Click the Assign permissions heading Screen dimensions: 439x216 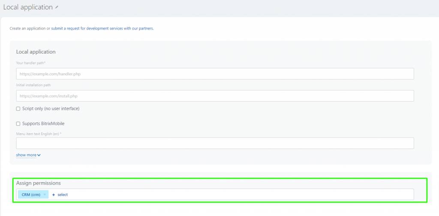38,183
